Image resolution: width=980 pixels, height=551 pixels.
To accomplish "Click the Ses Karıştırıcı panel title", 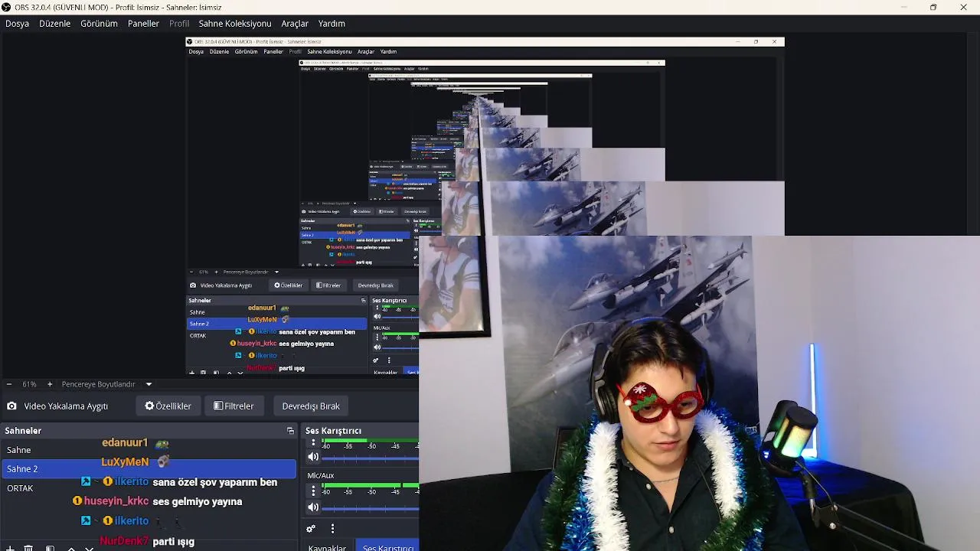I will click(333, 431).
